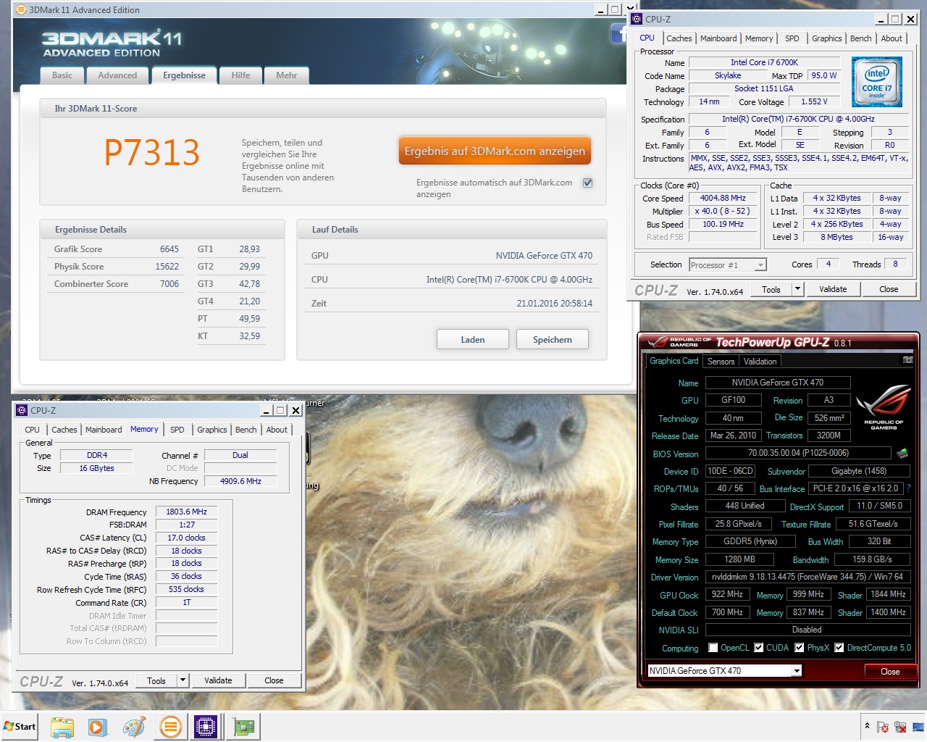The width and height of the screenshot is (927, 742).
Task: Open Action Center flag in system tray
Action: tap(883, 727)
